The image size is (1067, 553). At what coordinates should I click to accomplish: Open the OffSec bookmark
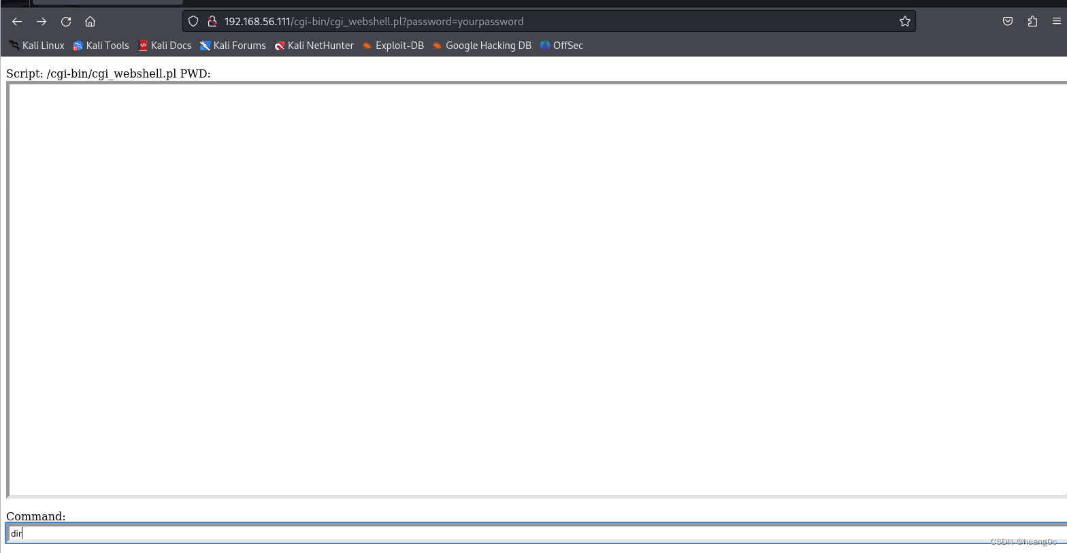coord(561,46)
